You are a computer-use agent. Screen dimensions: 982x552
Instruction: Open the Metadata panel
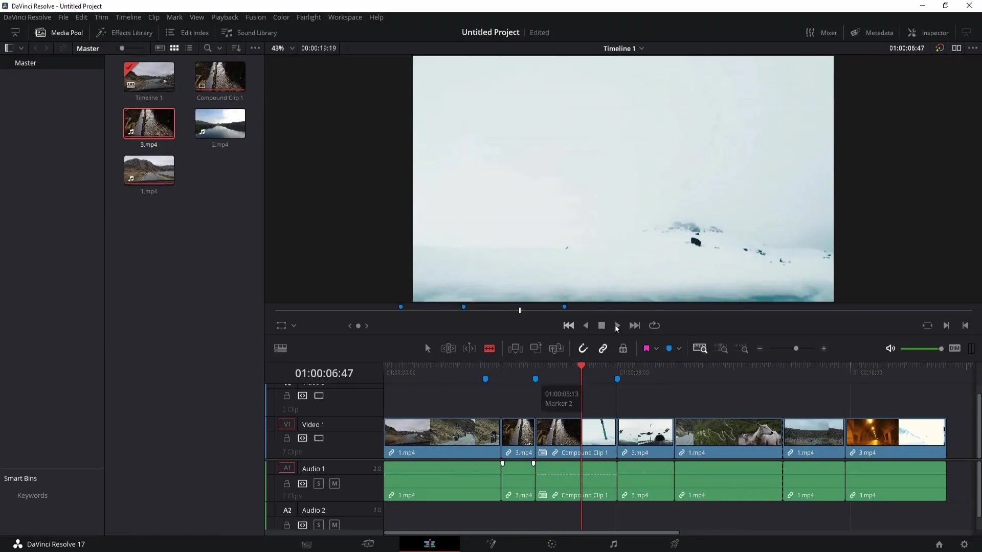click(x=872, y=32)
